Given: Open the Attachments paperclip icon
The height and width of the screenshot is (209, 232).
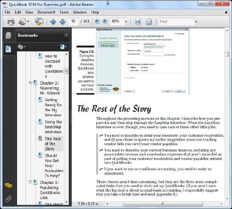Looking at the screenshot, I should (x=9, y=199).
